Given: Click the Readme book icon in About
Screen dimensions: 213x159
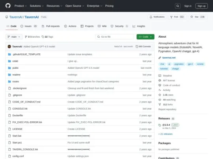Looking at the screenshot, I should [160, 76].
